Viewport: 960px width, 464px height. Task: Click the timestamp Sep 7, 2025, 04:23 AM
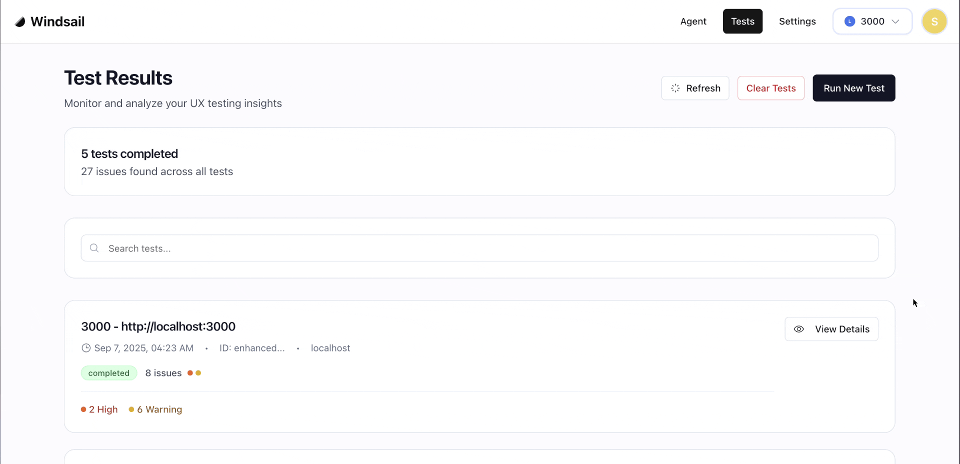click(x=143, y=348)
